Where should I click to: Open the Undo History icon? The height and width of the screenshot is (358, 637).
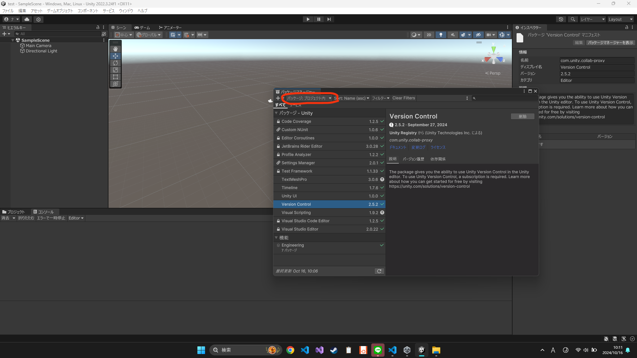point(561,19)
